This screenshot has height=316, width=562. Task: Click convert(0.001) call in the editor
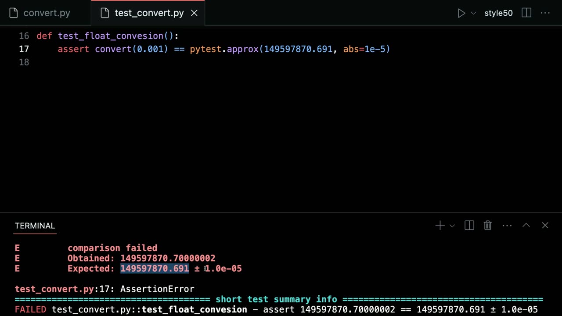tap(132, 49)
